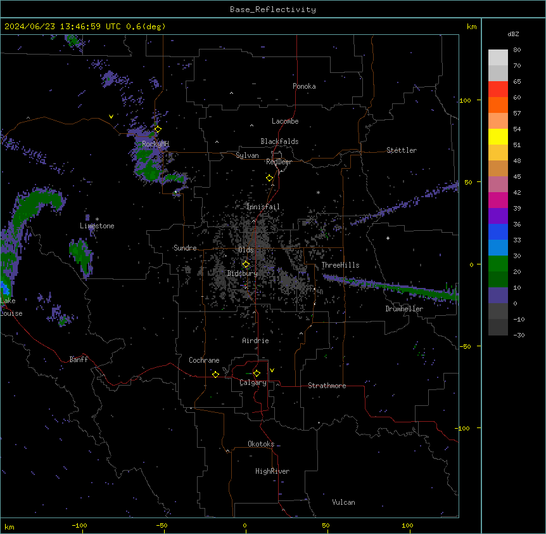Click the Ponoka city label
The image size is (546, 534).
point(304,86)
